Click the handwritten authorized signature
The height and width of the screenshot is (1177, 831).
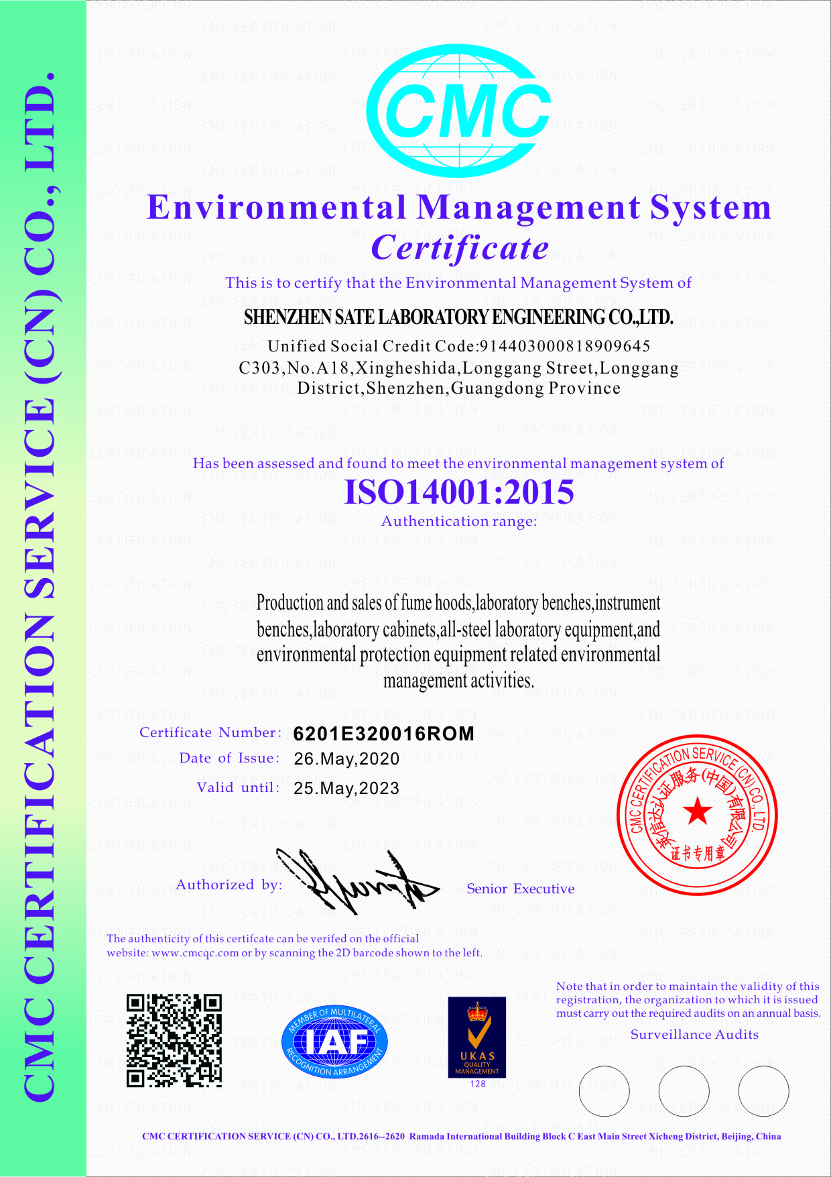[358, 882]
